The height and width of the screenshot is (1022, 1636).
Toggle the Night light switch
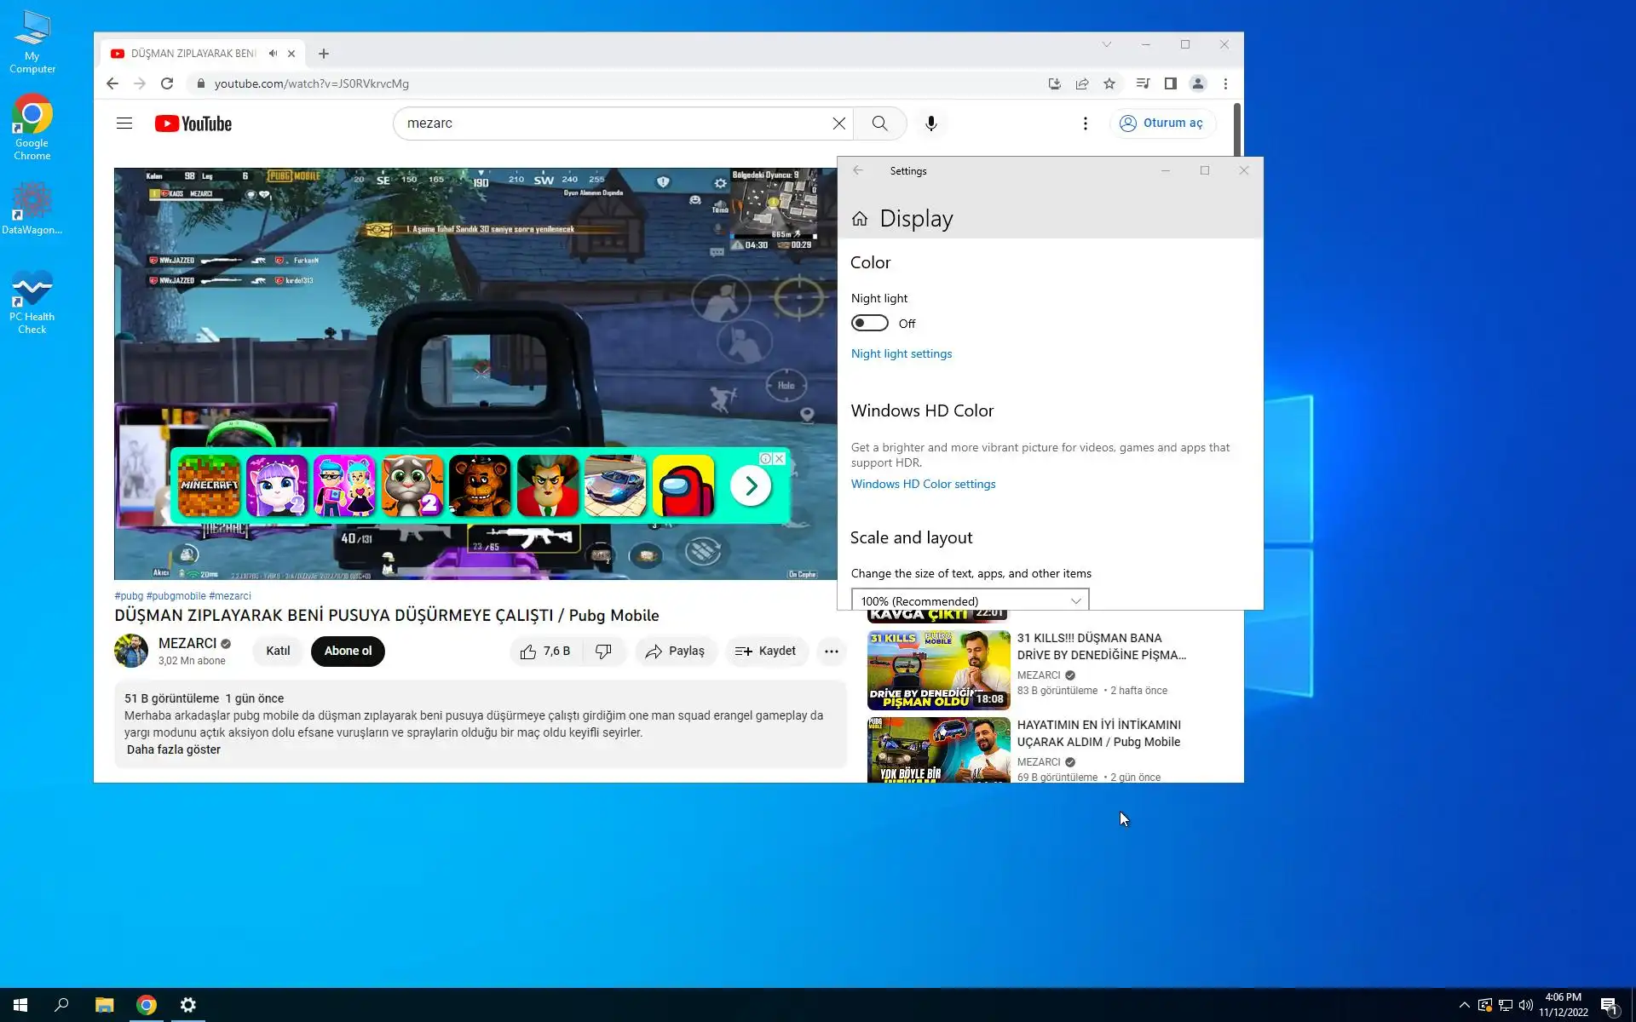coord(869,324)
